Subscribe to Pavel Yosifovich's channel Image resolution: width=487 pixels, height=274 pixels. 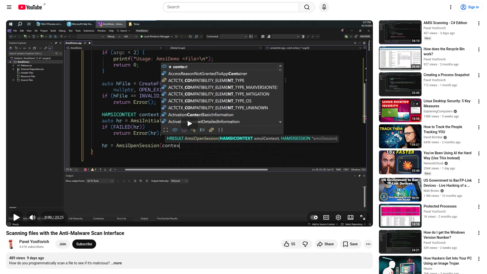(84, 244)
